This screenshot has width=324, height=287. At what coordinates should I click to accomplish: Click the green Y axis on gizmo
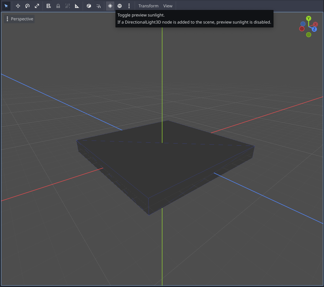309,18
